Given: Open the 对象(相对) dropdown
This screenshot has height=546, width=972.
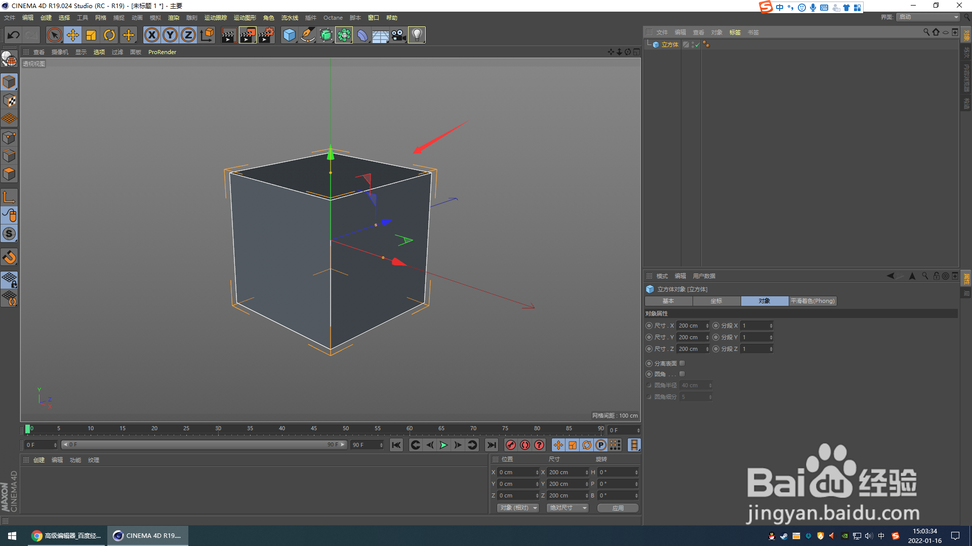Looking at the screenshot, I should 518,508.
